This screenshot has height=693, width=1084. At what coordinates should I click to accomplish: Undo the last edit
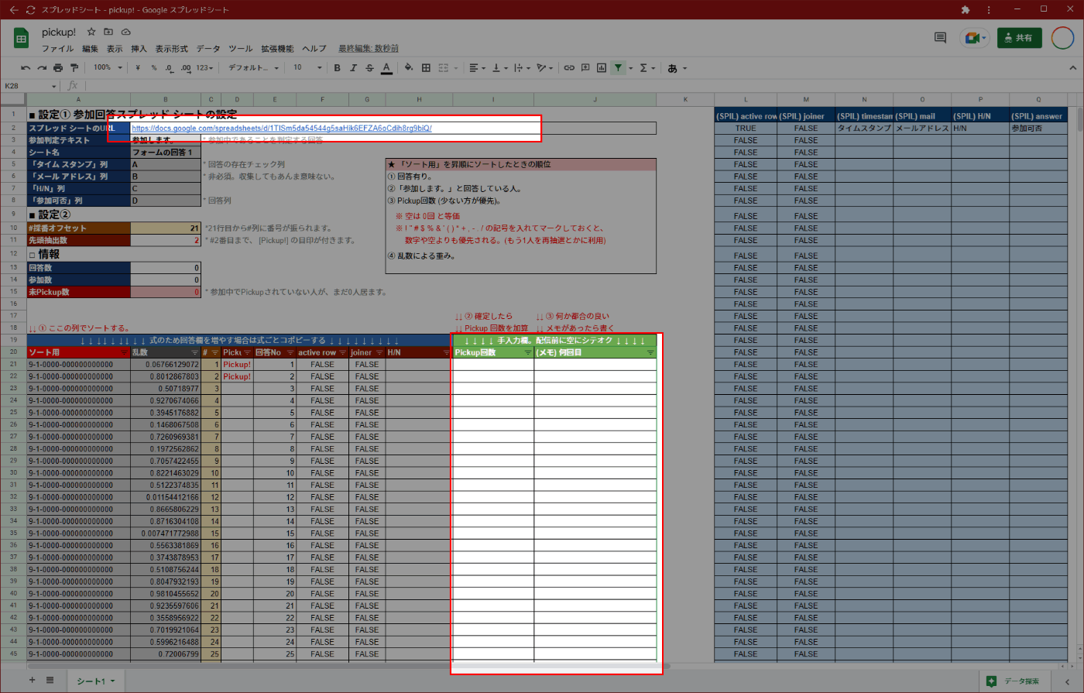[26, 68]
